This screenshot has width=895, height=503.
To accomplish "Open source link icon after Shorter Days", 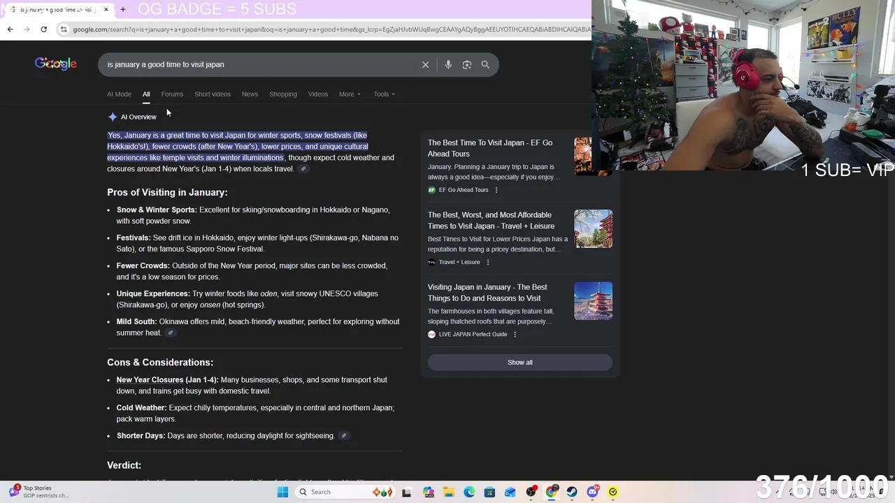I will click(343, 436).
